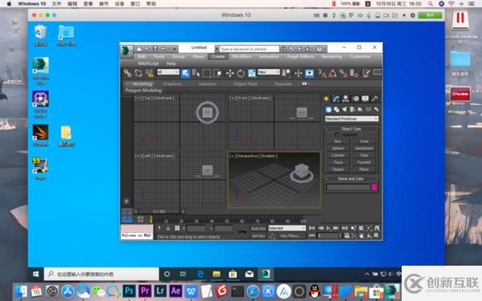The height and width of the screenshot is (301, 482).
Task: Activate the Select and Scale tool
Action: click(x=251, y=73)
